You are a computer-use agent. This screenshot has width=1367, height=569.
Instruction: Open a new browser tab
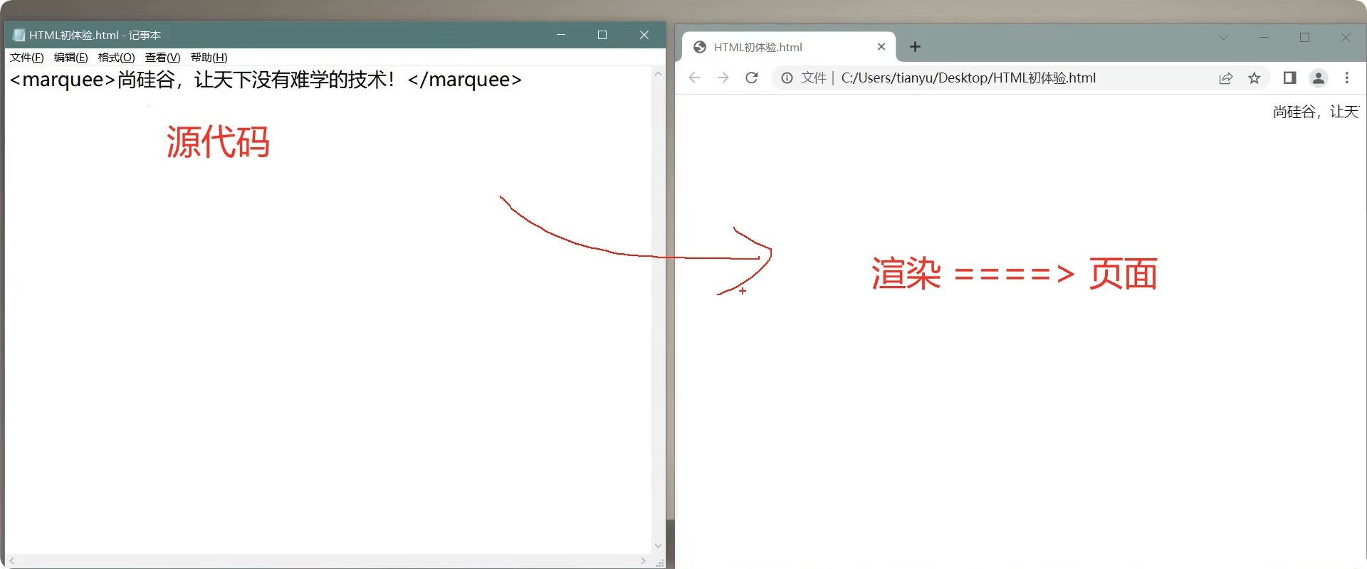point(916,47)
